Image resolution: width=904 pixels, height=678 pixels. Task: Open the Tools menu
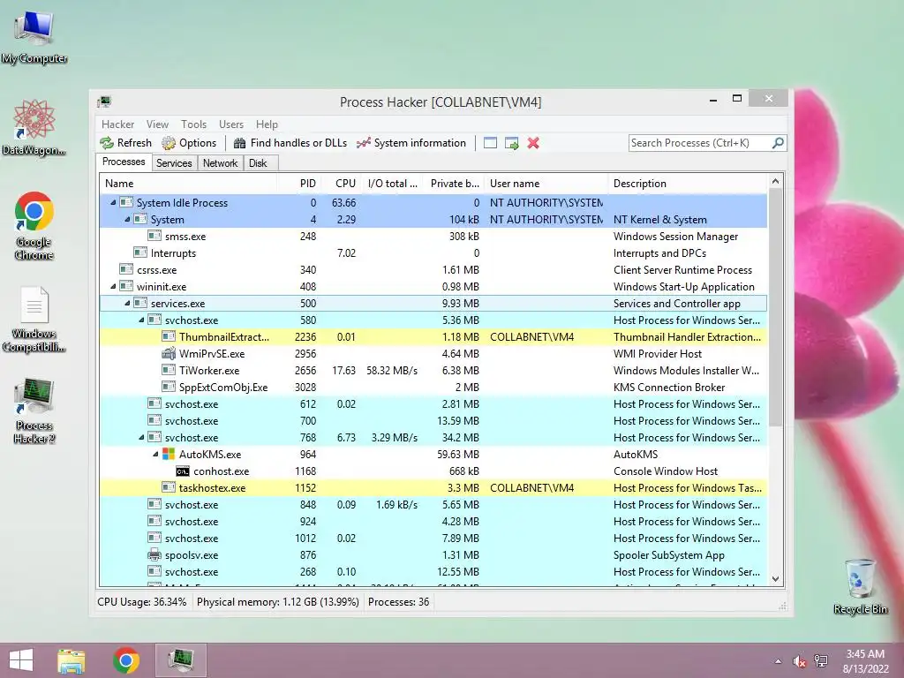[193, 124]
